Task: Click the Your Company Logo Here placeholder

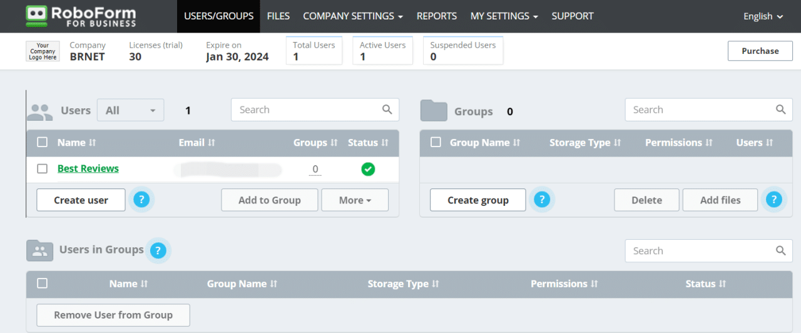Action: (x=43, y=51)
